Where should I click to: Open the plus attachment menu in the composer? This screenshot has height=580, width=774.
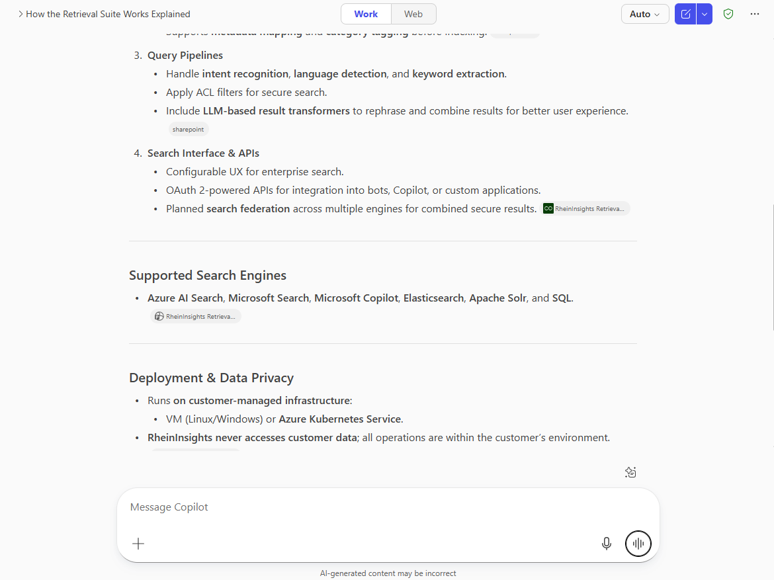click(x=138, y=543)
